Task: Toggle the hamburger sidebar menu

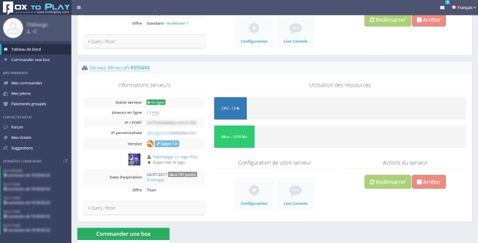Action: [x=79, y=8]
